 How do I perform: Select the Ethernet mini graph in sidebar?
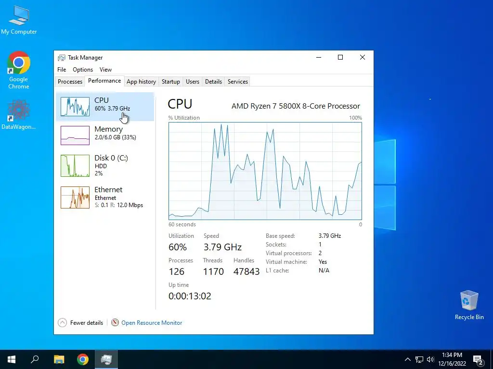[x=75, y=197]
